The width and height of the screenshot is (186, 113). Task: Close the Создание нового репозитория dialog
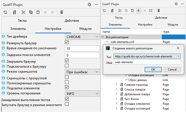pos(178,48)
